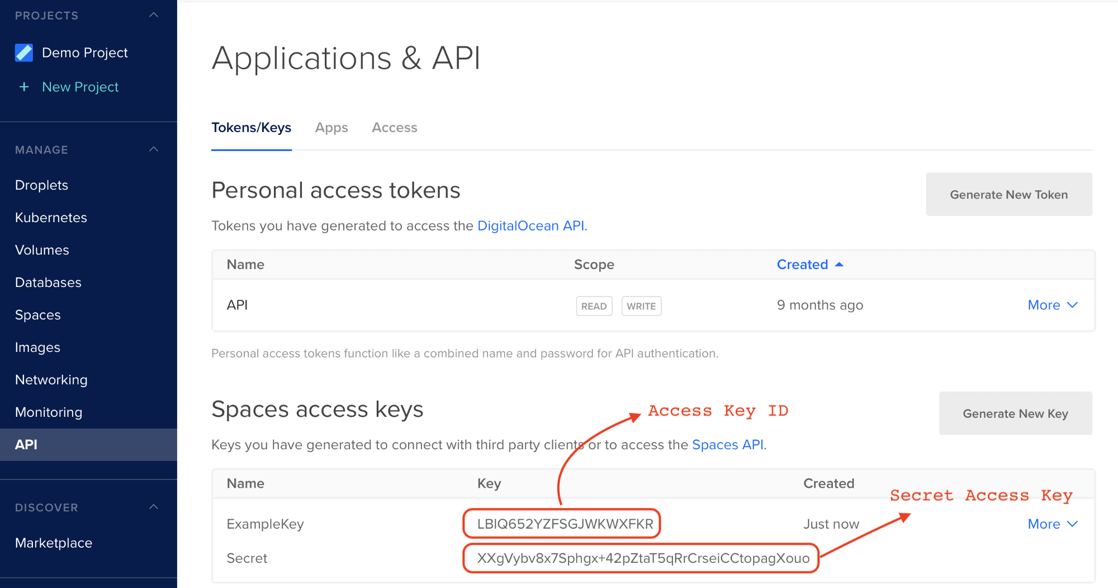Open Kubernetes from the sidebar
The image size is (1118, 588).
51,218
